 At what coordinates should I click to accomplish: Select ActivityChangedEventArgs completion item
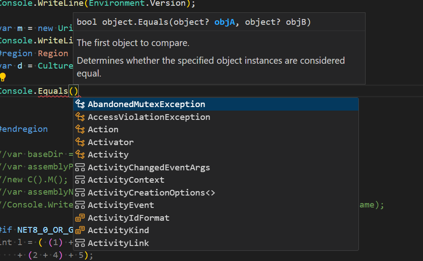pyautogui.click(x=149, y=167)
